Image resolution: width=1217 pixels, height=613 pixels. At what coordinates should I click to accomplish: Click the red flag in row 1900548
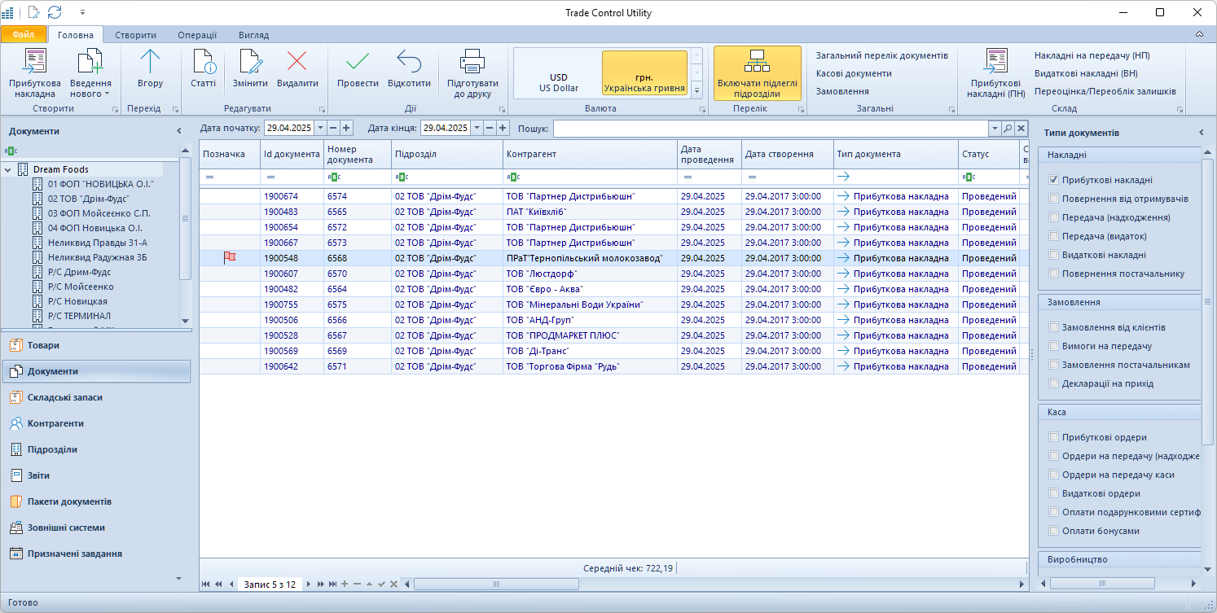tap(230, 257)
